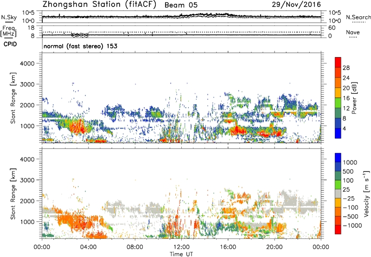Click the '20:00' time tick label
371x257 pixels.
pyautogui.click(x=274, y=247)
